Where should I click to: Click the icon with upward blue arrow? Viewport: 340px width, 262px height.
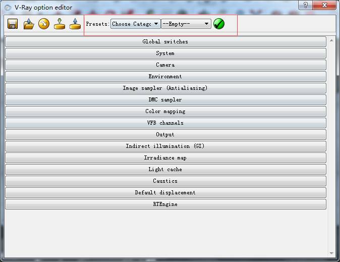coord(75,24)
